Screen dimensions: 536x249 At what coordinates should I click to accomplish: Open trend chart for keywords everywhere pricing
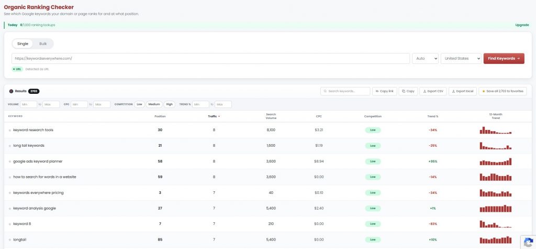click(496, 193)
